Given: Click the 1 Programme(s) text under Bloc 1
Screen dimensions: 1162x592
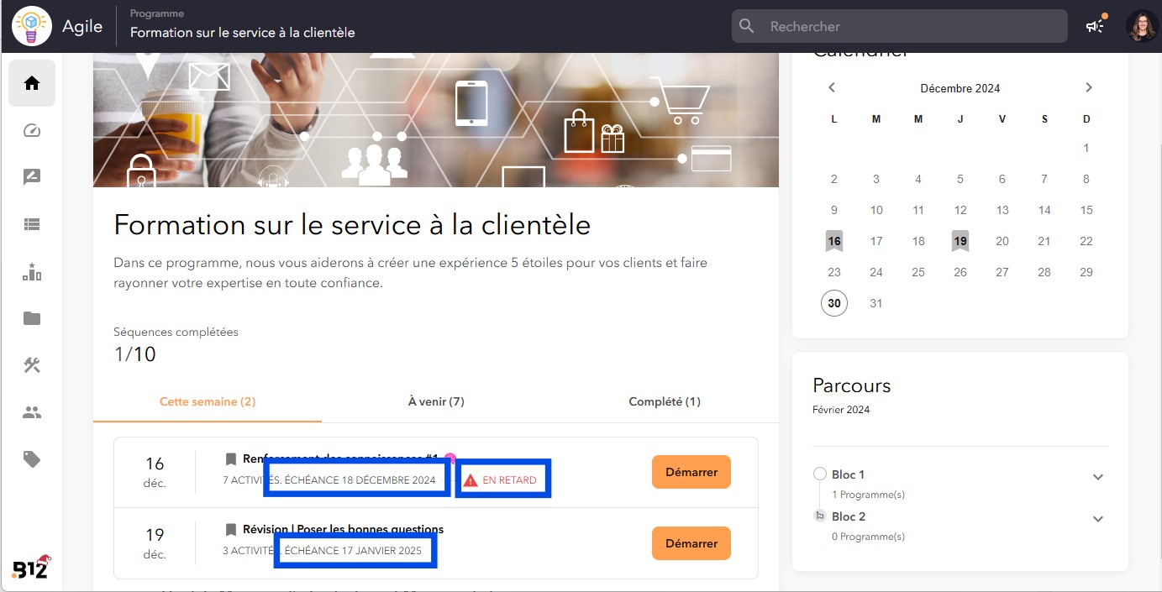Looking at the screenshot, I should click(868, 495).
